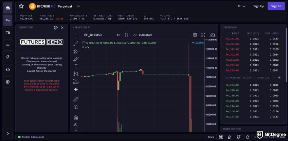Click the Market Chart panel header
The width and height of the screenshot is (288, 141).
tap(81, 27)
